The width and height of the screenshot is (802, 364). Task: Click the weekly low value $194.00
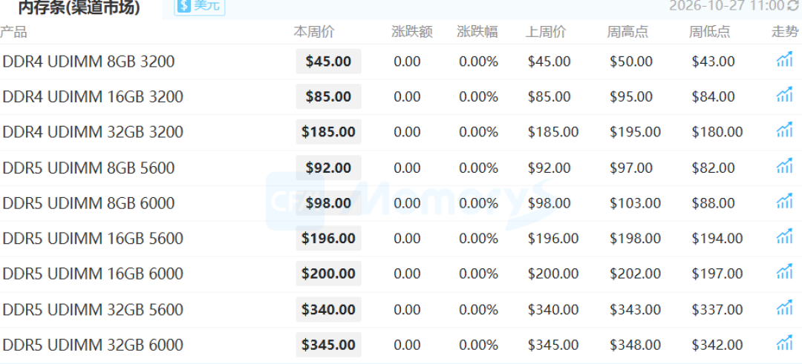coord(717,239)
